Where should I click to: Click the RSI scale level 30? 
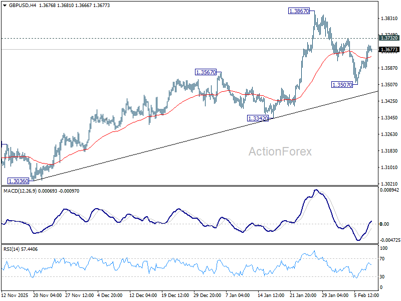point(382,277)
